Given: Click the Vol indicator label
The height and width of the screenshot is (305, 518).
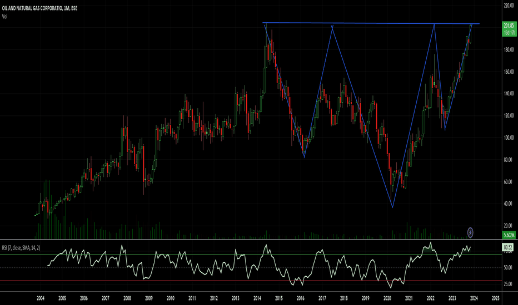Looking at the screenshot, I should pyautogui.click(x=4, y=17).
